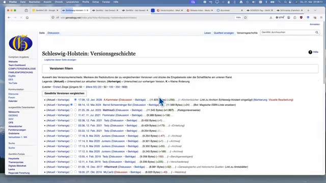This screenshot has width=326, height=183.
Task: Bookmark this page with the star icon
Action: point(246,18)
